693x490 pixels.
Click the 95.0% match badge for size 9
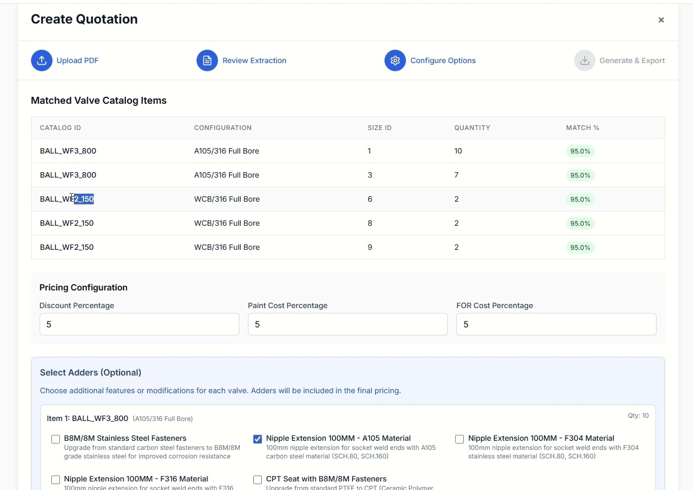coord(580,248)
